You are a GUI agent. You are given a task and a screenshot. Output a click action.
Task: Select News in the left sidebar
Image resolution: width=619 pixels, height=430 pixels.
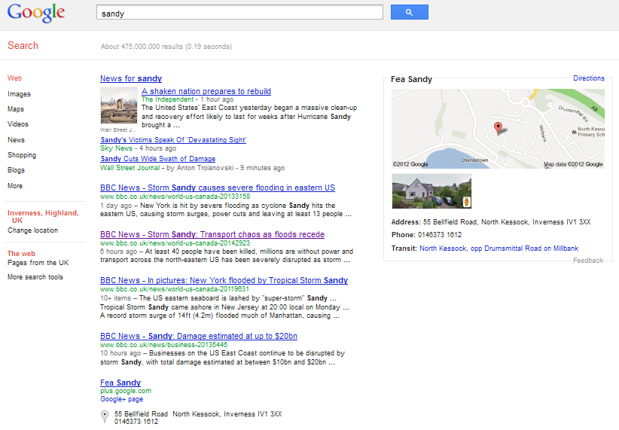coord(16,140)
